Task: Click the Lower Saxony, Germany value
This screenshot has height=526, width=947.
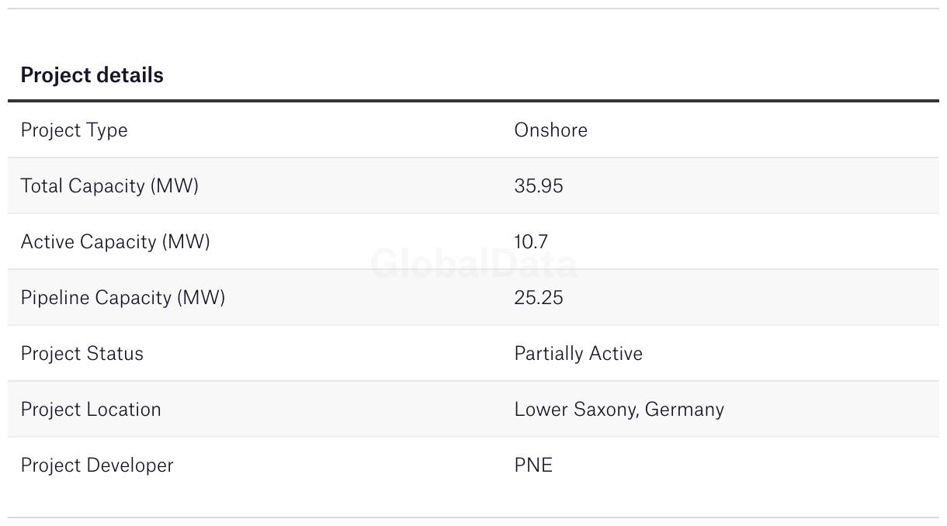Action: (x=619, y=410)
